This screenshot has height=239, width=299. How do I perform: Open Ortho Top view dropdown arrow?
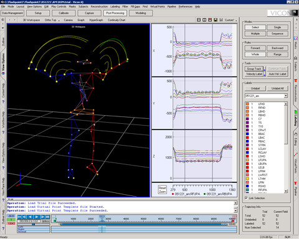59,21
